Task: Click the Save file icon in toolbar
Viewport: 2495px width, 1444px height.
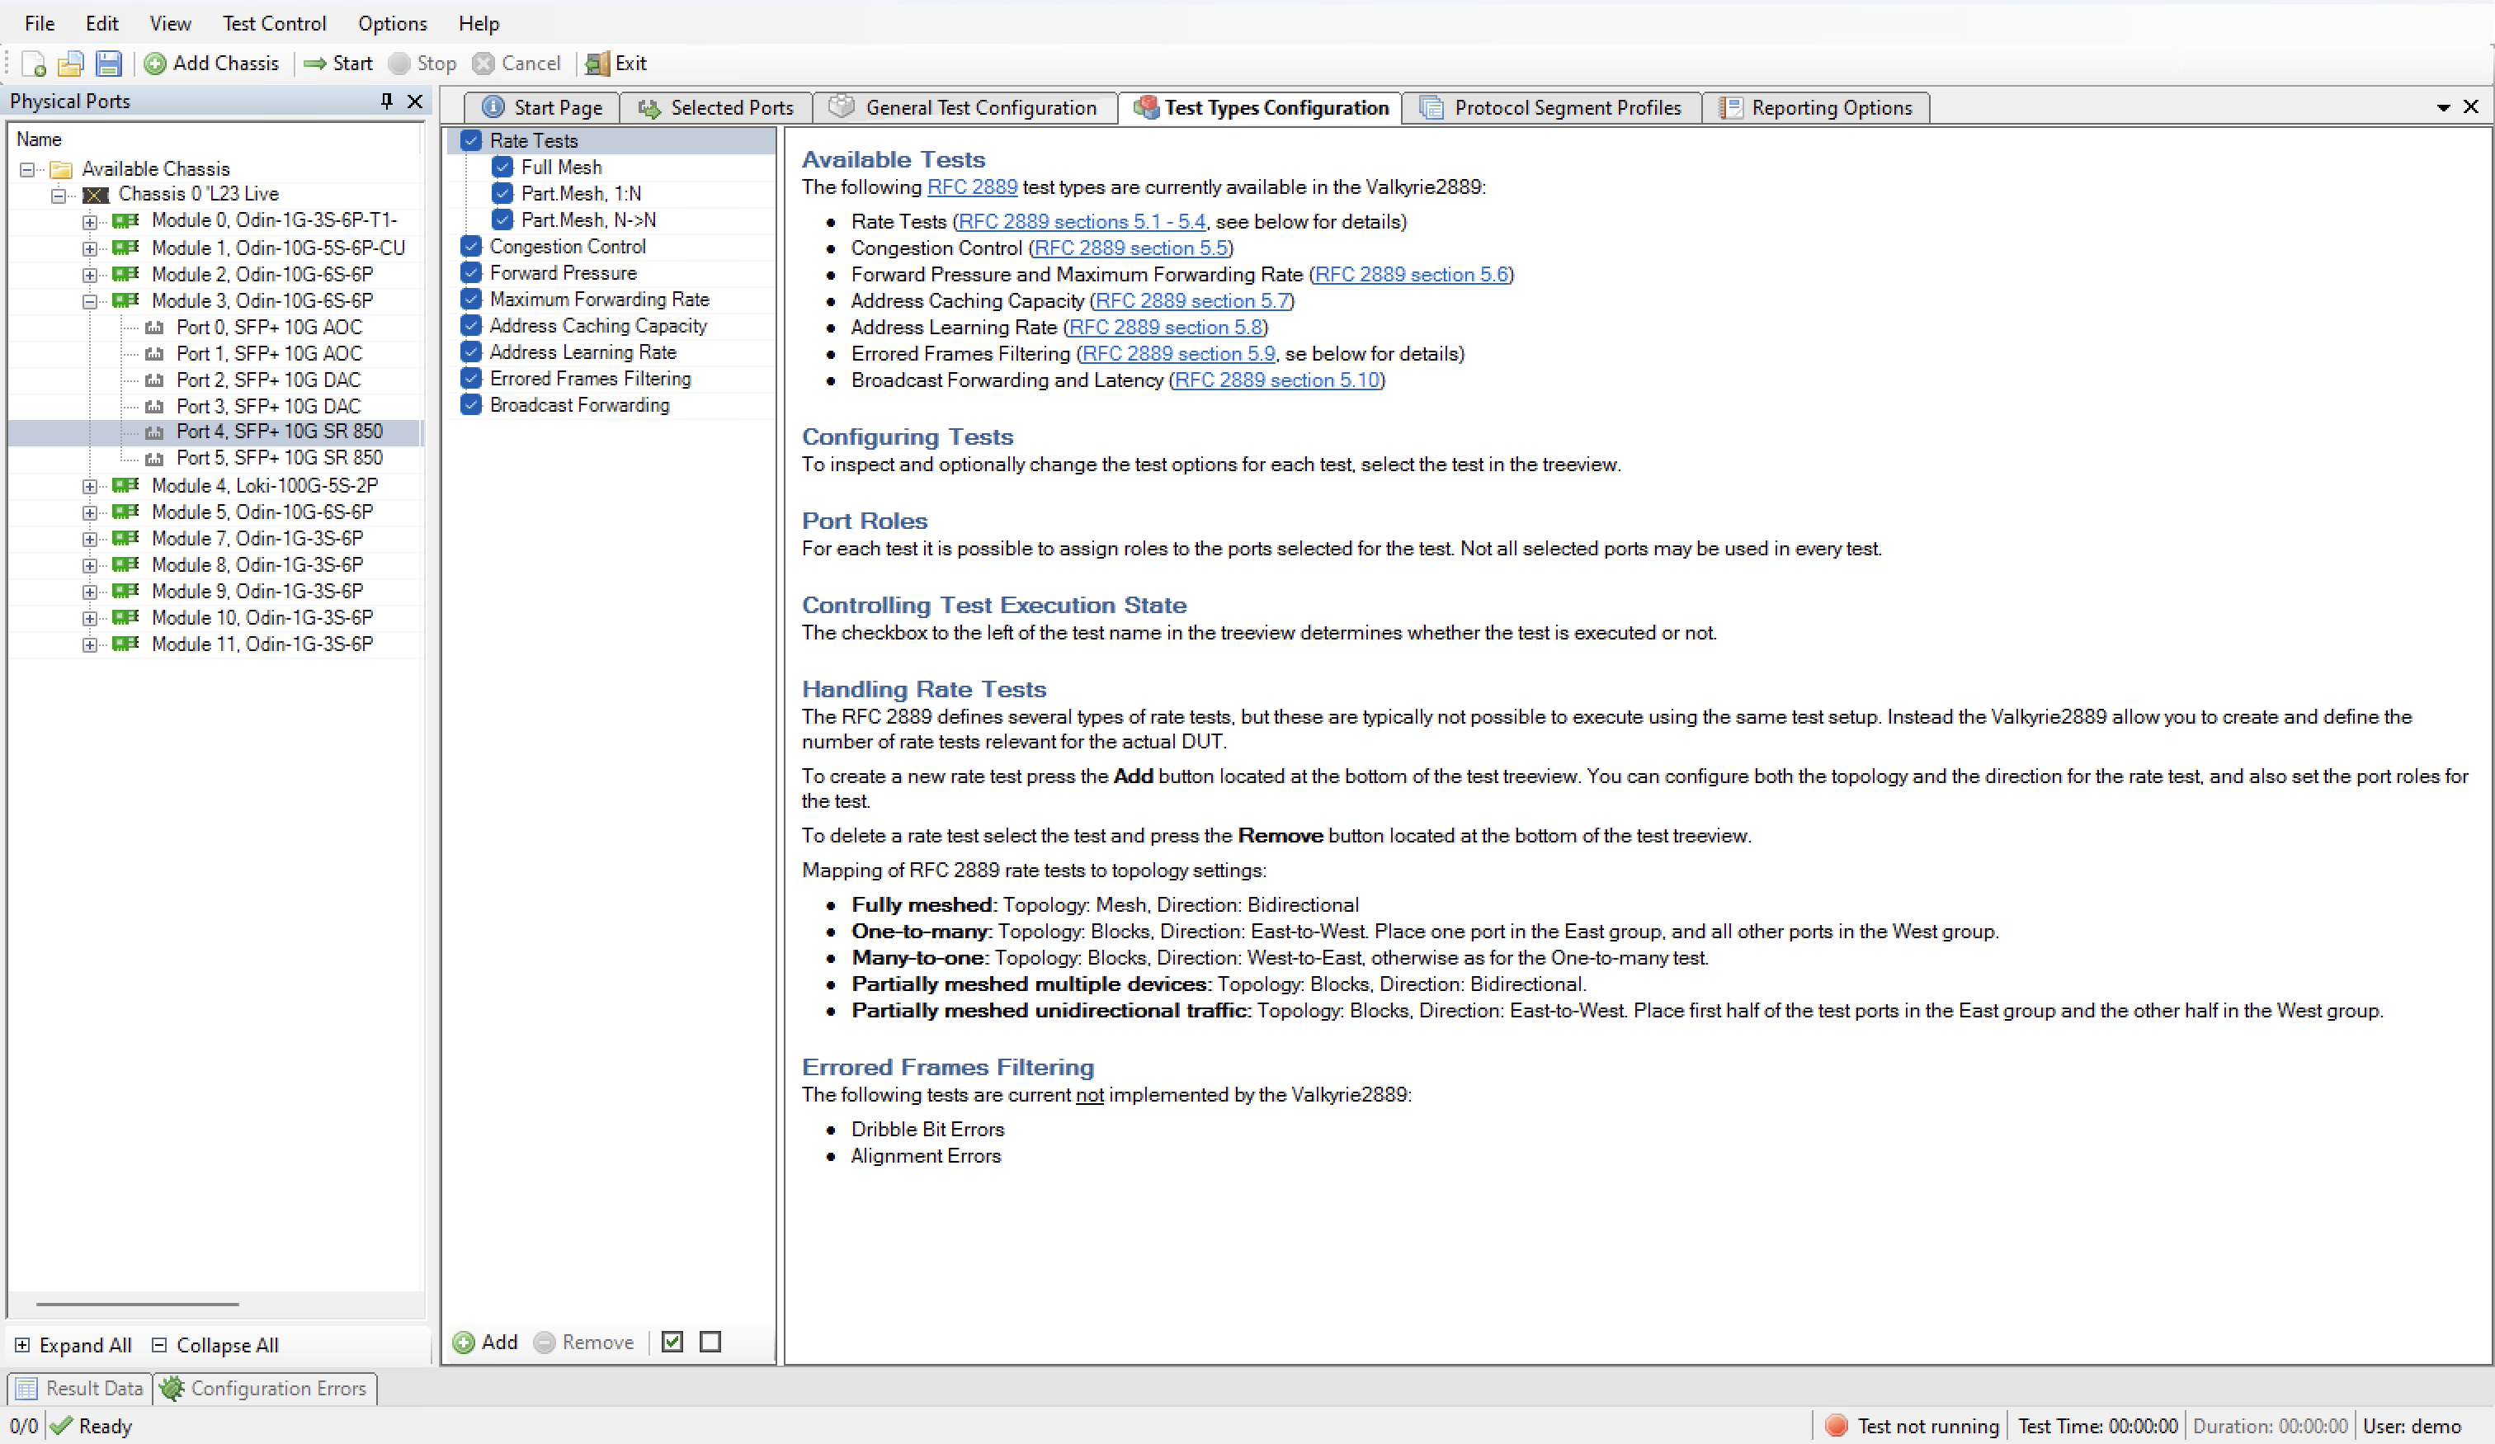Action: [108, 64]
